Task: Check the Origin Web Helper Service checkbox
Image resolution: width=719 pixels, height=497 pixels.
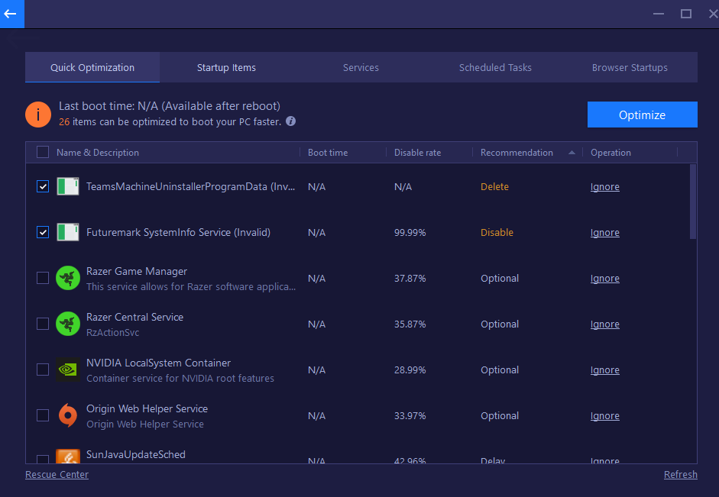Action: (x=43, y=415)
